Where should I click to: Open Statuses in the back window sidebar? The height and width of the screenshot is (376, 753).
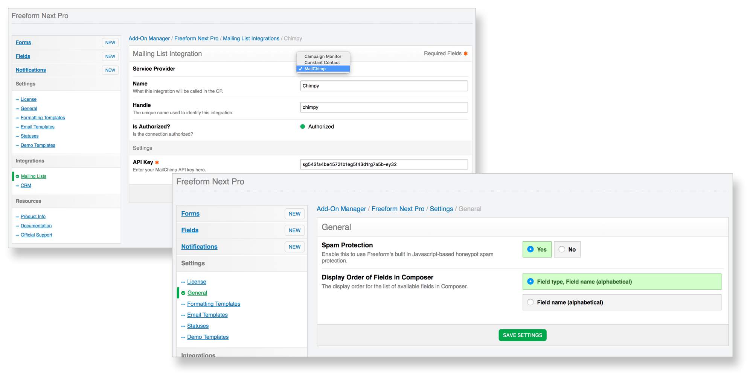[x=30, y=136]
